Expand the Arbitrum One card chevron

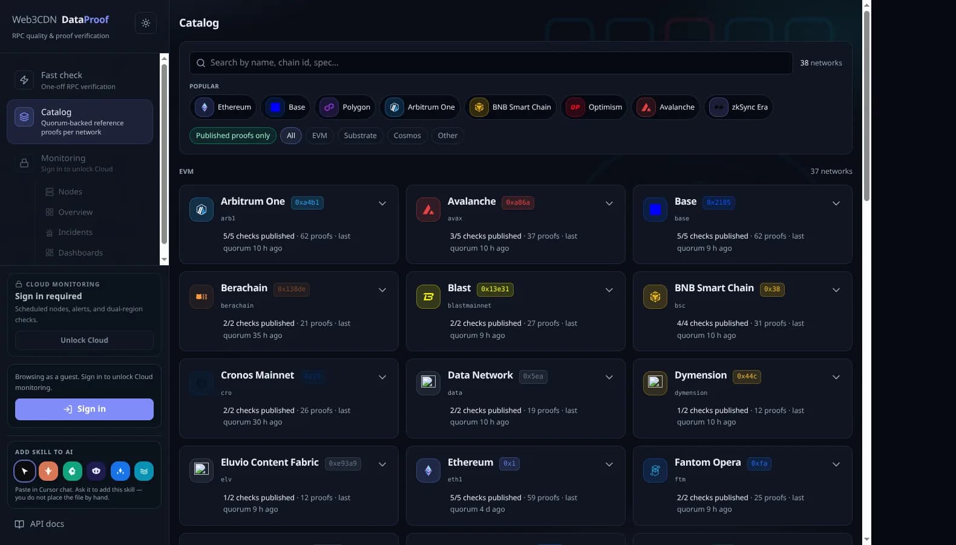coord(382,203)
